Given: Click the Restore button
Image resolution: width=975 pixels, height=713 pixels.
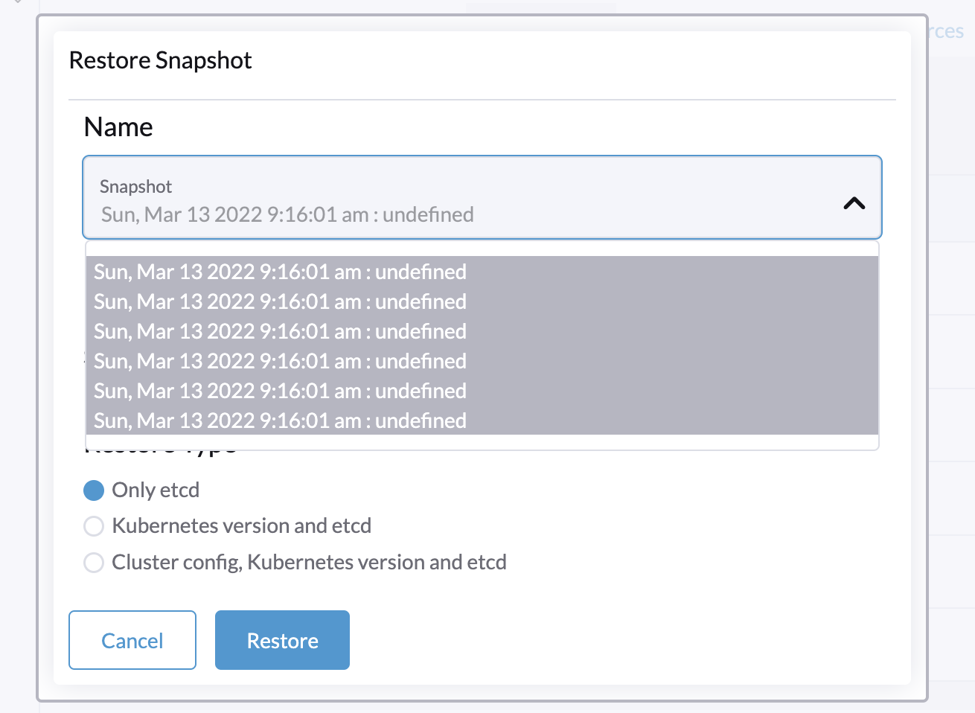Looking at the screenshot, I should (281, 639).
